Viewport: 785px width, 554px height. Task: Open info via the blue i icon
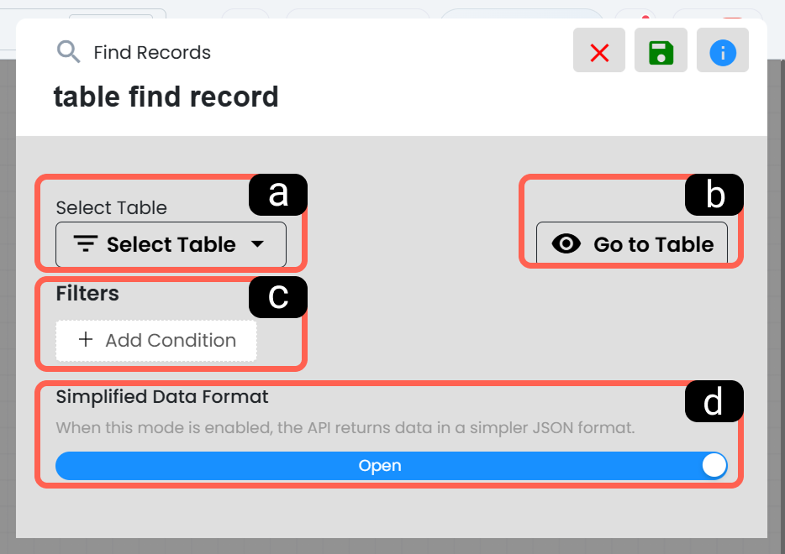pos(723,50)
